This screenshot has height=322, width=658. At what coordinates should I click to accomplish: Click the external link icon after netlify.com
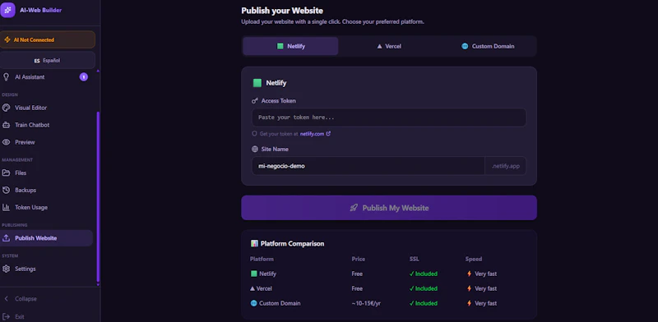(328, 134)
